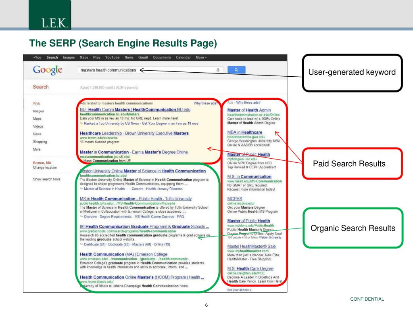The height and width of the screenshot is (310, 413).
Task: Open 'Get Your Degree in as Few as 18 mos' sitelink
Action: click(170, 124)
